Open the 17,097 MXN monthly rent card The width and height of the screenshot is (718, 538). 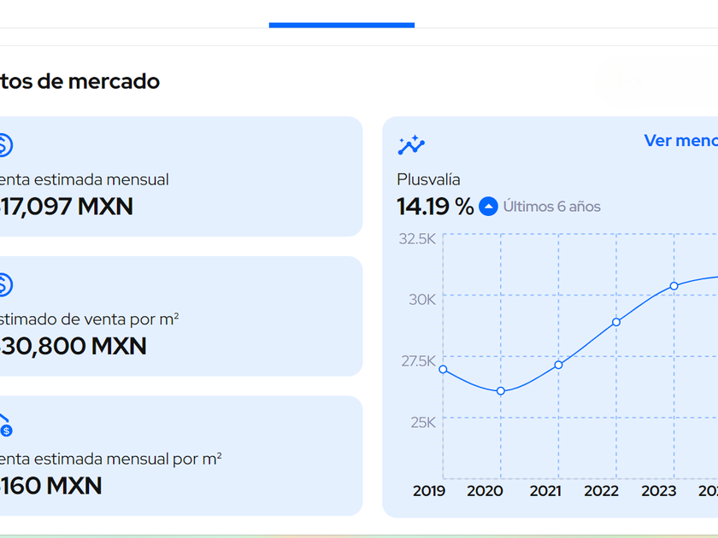(181, 177)
